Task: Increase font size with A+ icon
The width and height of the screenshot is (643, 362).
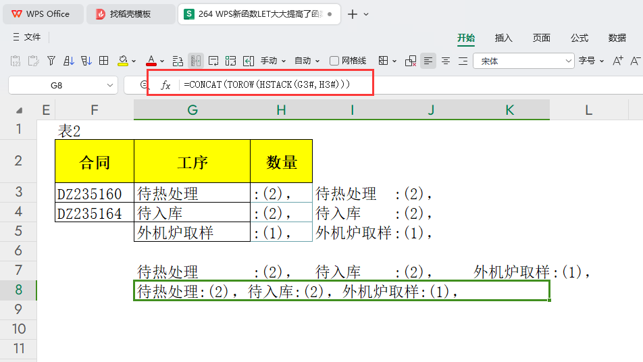Action: pos(617,61)
